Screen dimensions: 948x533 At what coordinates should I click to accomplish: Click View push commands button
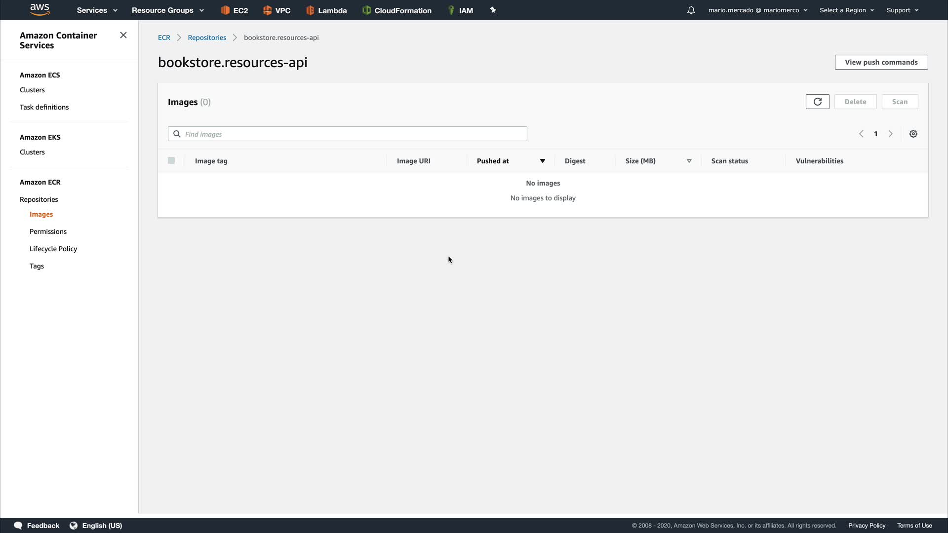(881, 62)
